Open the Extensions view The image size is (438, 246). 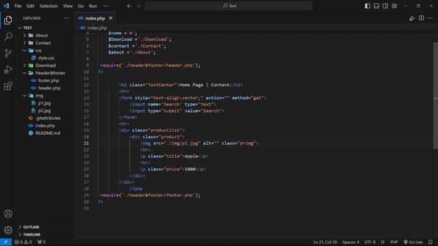(x=8, y=86)
